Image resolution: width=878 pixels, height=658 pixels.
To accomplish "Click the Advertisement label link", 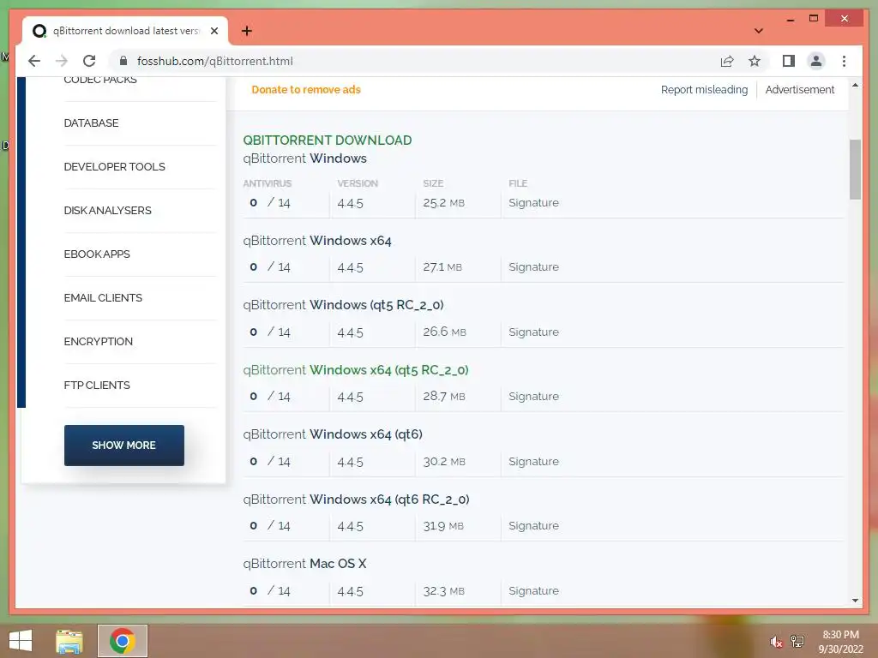I will (x=800, y=89).
